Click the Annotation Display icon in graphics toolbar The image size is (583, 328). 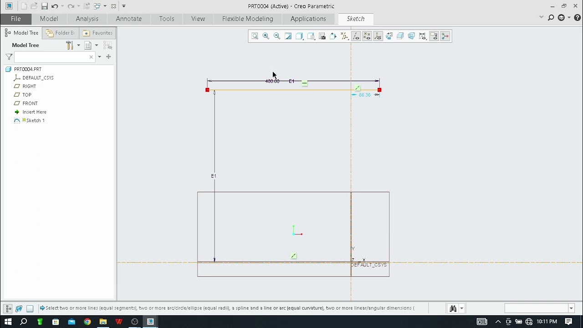click(389, 36)
